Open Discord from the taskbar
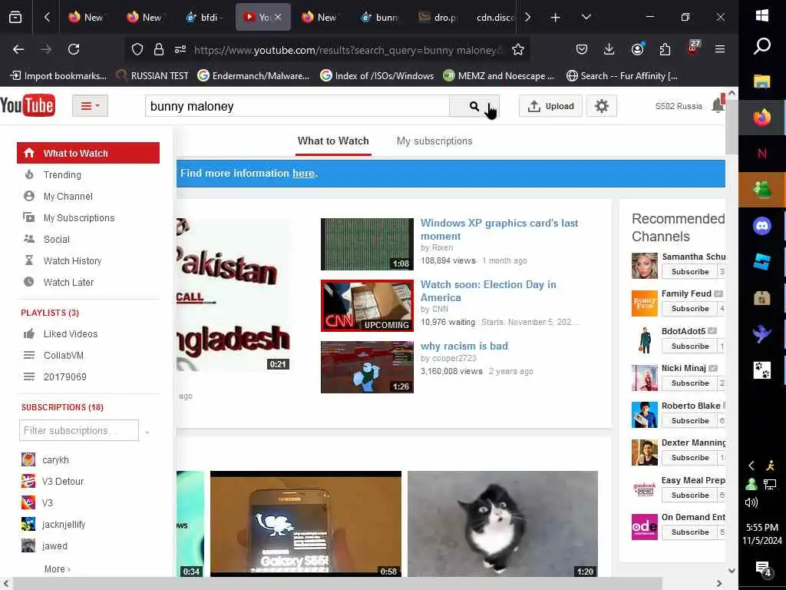 pyautogui.click(x=762, y=225)
